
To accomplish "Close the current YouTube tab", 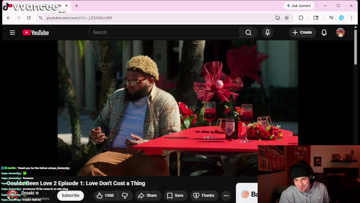I will click(x=66, y=6).
